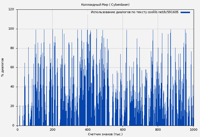
Task: Click the author name "Cyberdawn" in the title
Action: point(120,5)
